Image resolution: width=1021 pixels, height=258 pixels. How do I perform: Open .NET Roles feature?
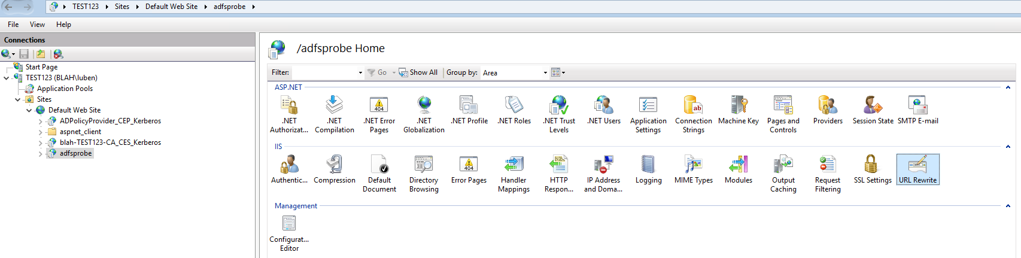click(514, 110)
